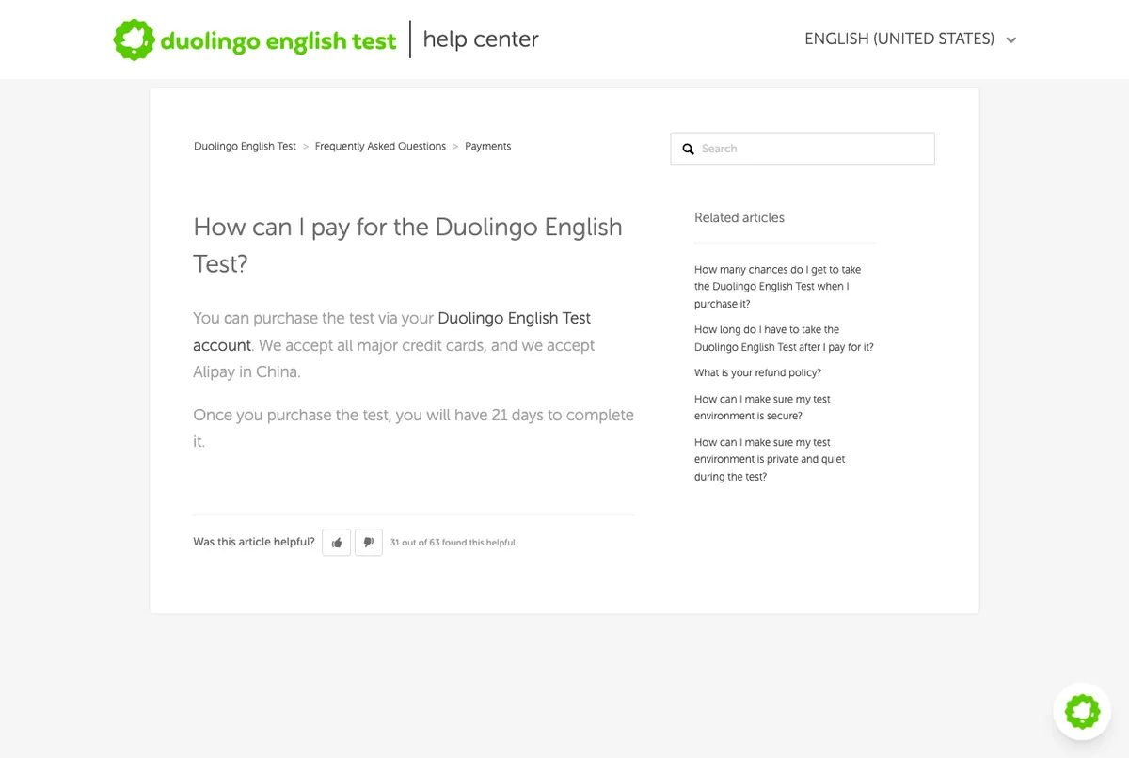The height and width of the screenshot is (758, 1129).
Task: Click the thumbs up helpful button
Action: point(337,543)
